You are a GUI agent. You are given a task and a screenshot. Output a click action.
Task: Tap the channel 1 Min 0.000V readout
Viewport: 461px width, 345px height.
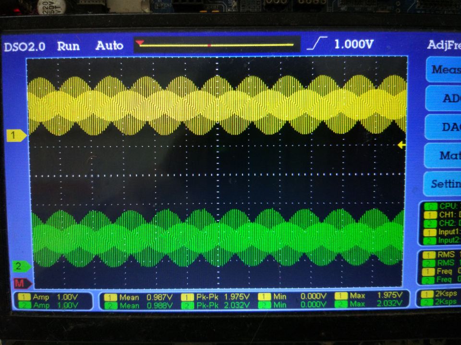click(x=292, y=296)
